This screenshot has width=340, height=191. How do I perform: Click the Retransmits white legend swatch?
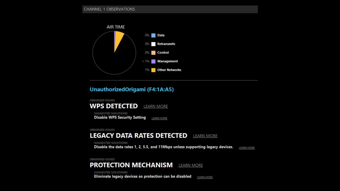pyautogui.click(x=153, y=44)
